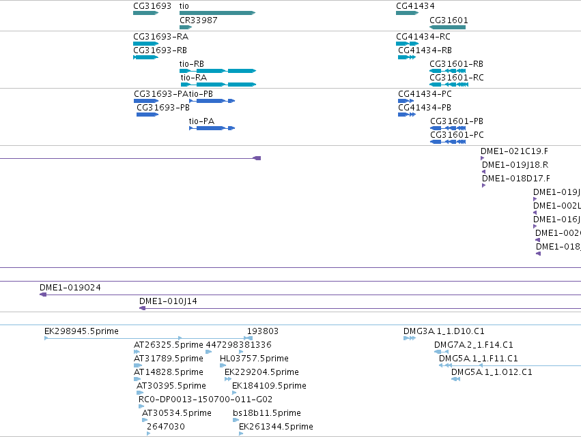This screenshot has width=581, height=437.
Task: Select the CG31601-RB transcript label
Action: click(x=457, y=64)
